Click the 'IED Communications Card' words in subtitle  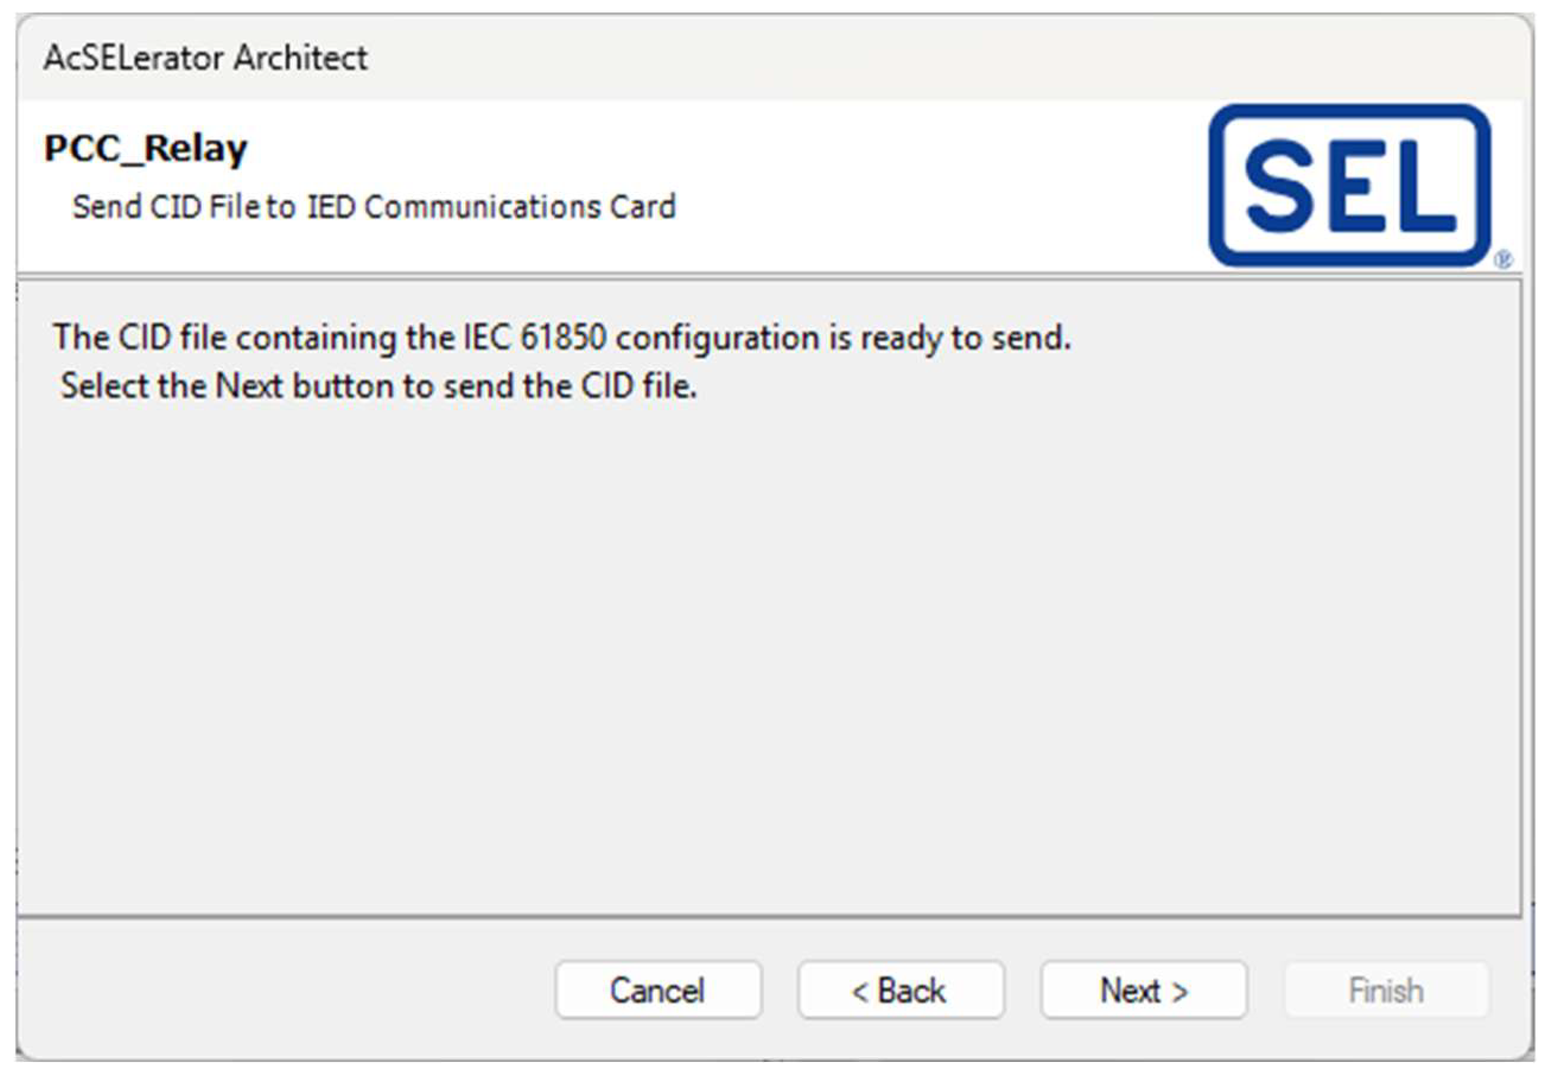coord(492,206)
